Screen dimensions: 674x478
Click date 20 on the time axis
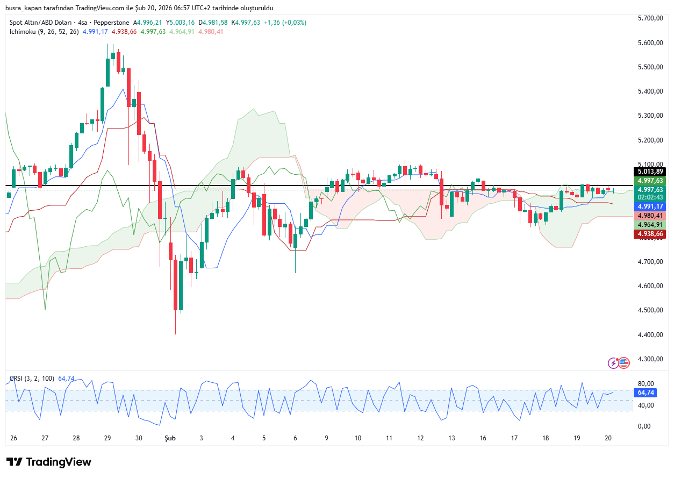pyautogui.click(x=608, y=438)
